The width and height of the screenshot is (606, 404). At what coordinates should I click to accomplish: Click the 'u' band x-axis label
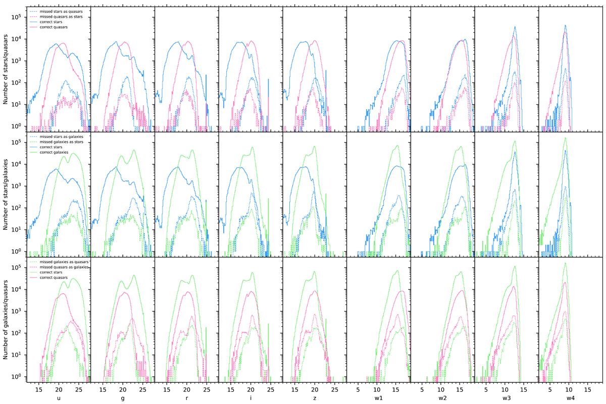[x=58, y=398]
